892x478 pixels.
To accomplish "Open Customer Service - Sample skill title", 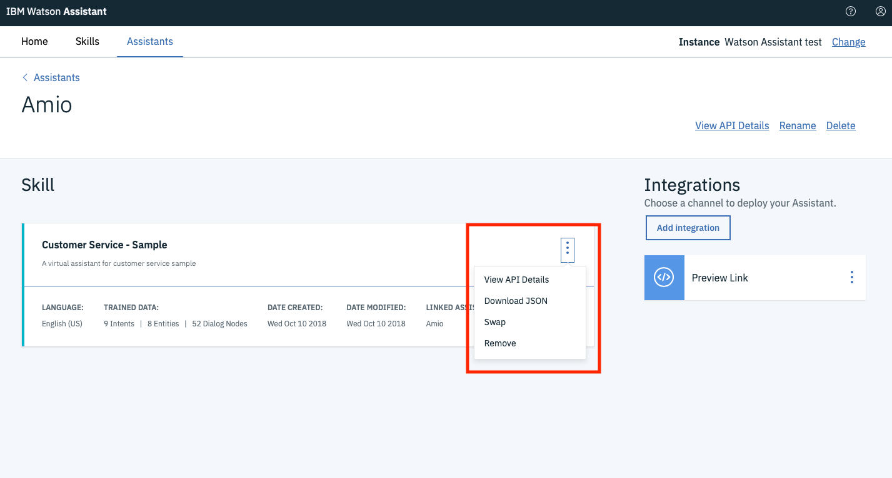I will 104,245.
